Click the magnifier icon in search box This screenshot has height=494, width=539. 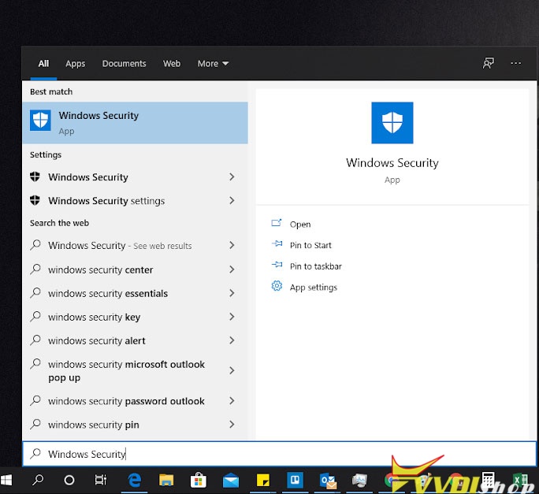coord(35,454)
